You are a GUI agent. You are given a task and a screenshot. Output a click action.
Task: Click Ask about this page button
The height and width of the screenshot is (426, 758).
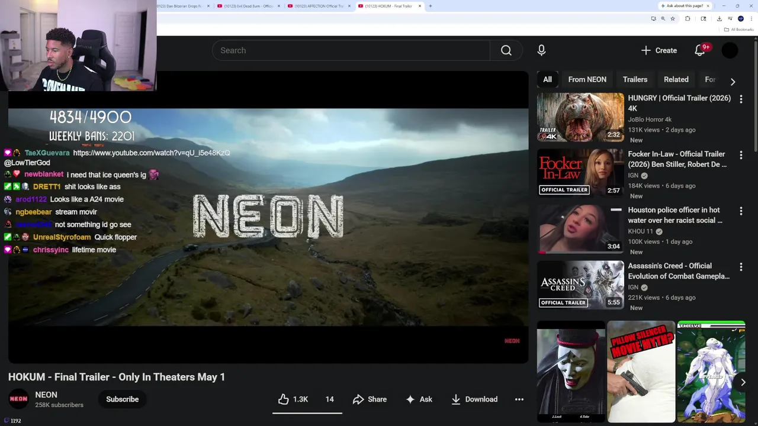pyautogui.click(x=682, y=6)
